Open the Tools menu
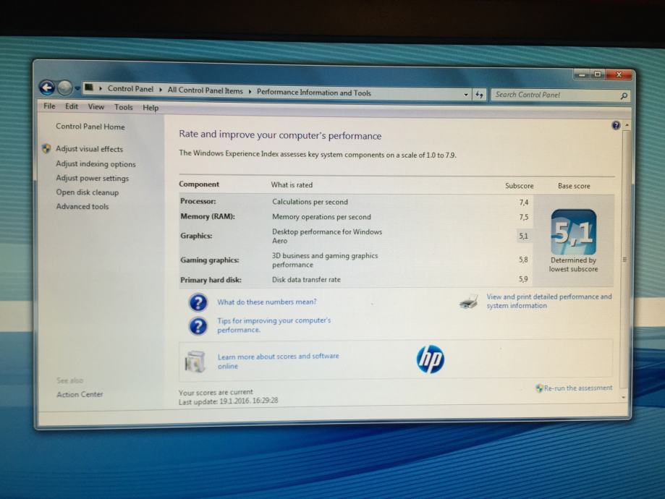The width and height of the screenshot is (665, 499). [x=124, y=107]
